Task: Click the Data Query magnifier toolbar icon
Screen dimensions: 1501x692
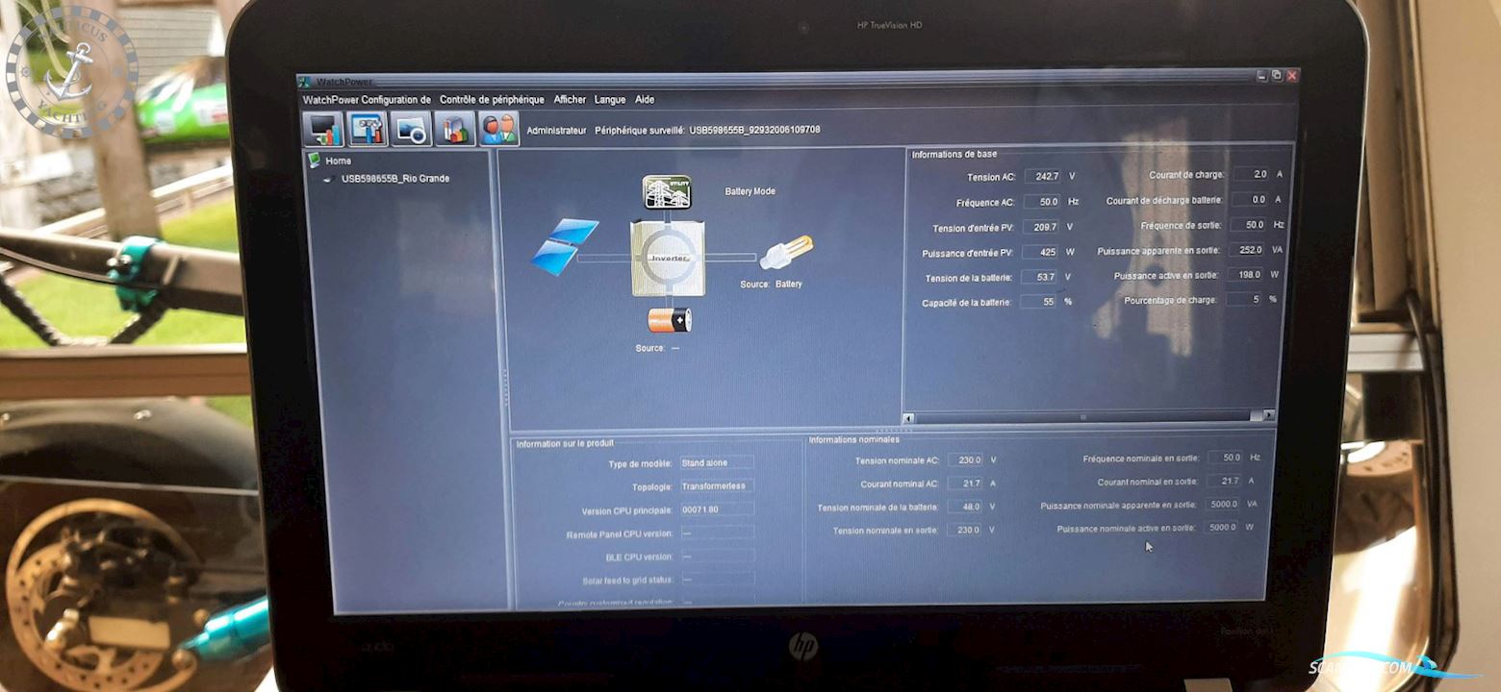Action: (x=411, y=129)
